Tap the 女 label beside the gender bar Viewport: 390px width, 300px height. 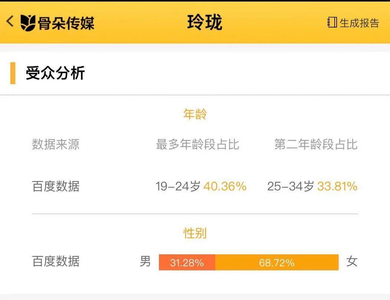[x=351, y=261]
